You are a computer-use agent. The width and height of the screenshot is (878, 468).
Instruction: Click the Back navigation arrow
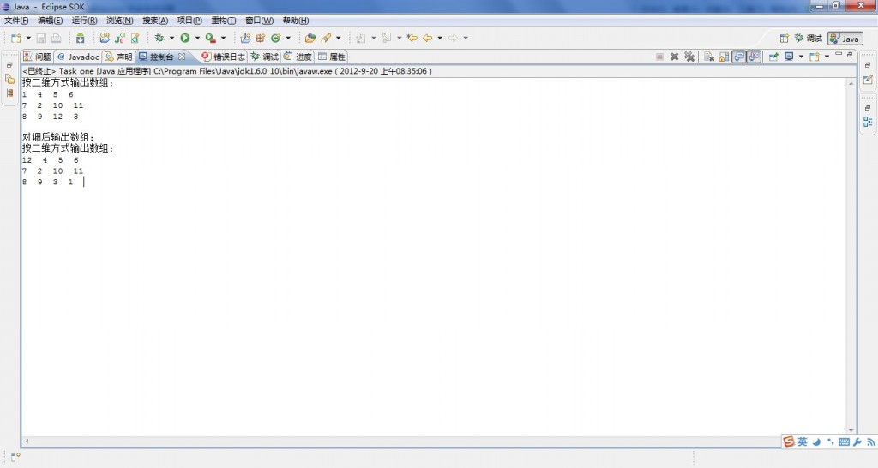click(427, 38)
